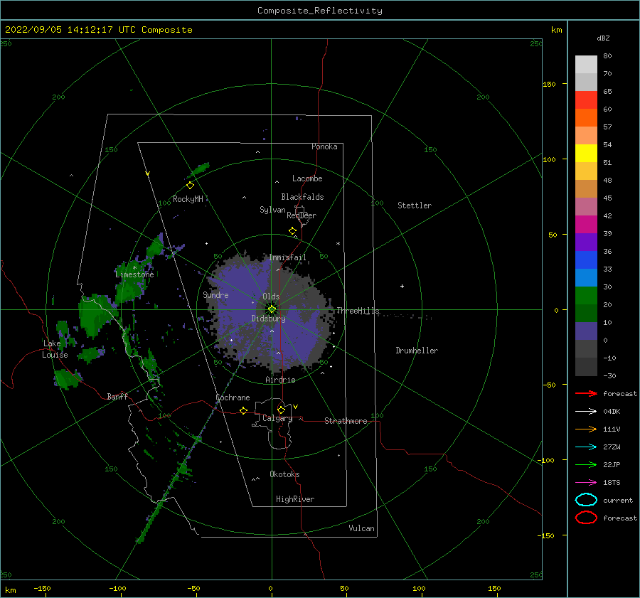Click the Stettler city label
Image resolution: width=640 pixels, height=598 pixels.
[415, 205]
